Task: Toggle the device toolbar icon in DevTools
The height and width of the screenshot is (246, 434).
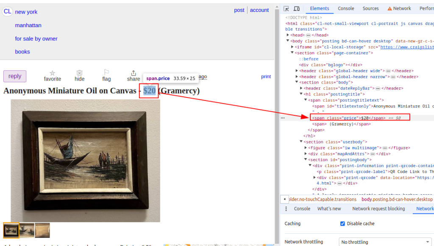Action: pos(297,8)
